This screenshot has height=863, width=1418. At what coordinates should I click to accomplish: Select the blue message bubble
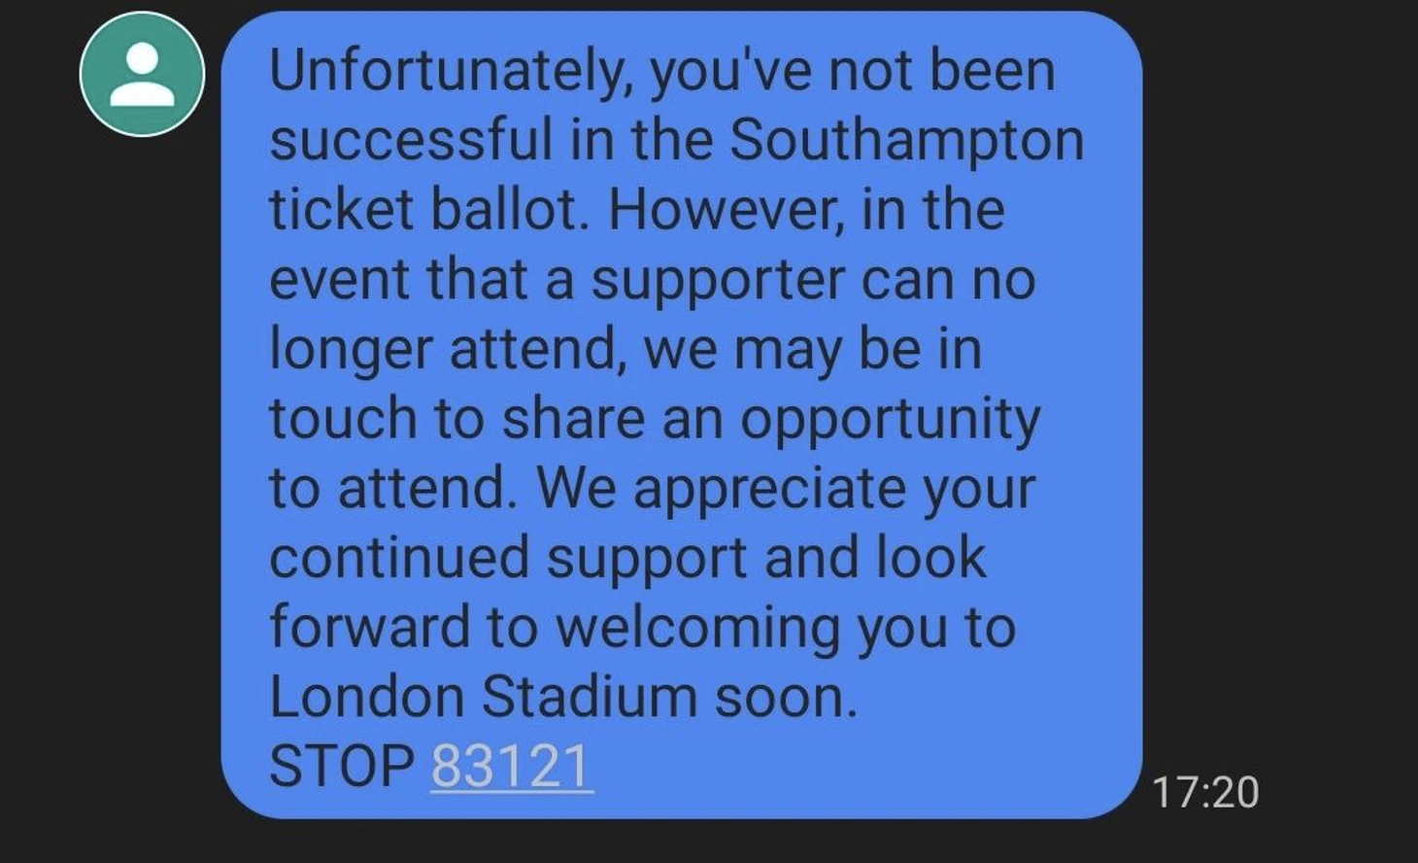pos(682,415)
